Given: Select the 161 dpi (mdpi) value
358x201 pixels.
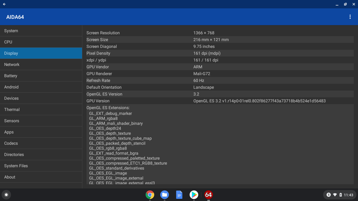Looking at the screenshot, I should [x=207, y=53].
